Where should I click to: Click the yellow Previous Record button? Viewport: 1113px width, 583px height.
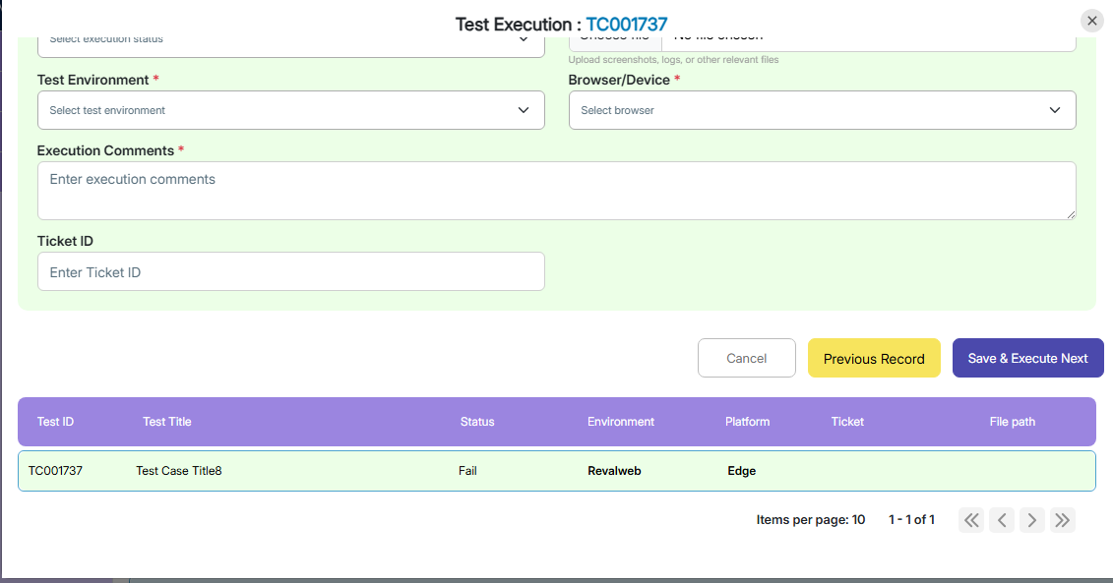click(x=874, y=359)
